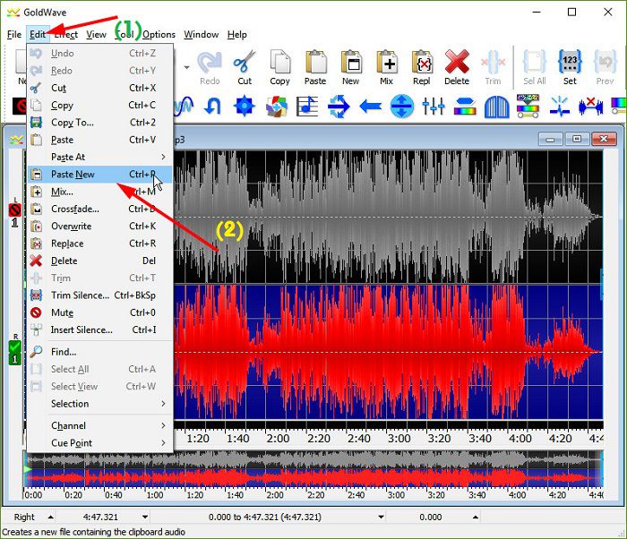Click the New paste toolbar icon

pos(351,67)
